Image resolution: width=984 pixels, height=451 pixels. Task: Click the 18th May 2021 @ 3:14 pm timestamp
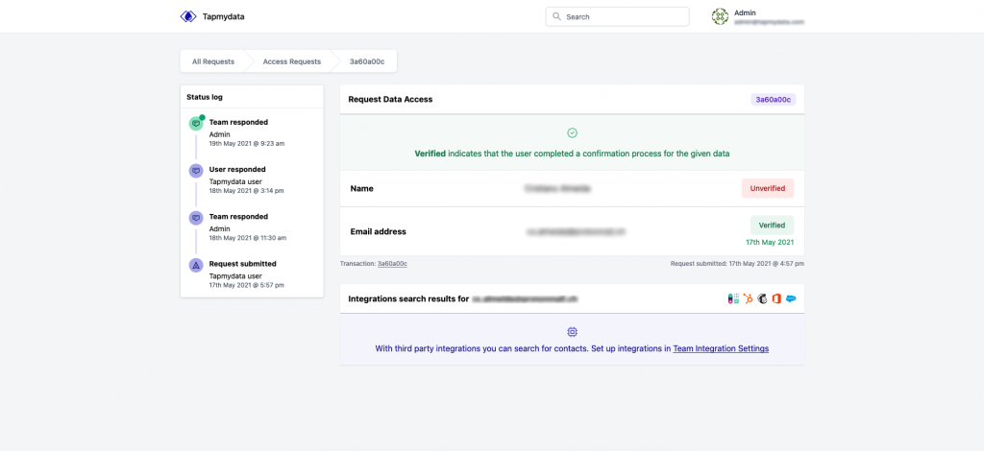pos(246,190)
